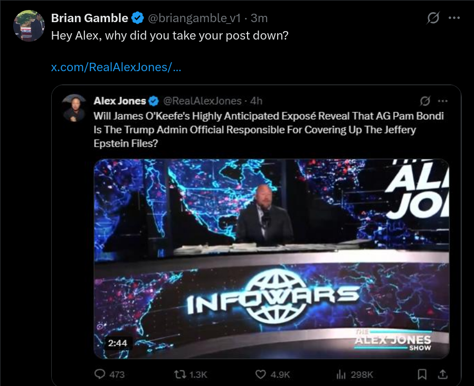Reply to post with 473 comments
The image size is (474, 386).
point(109,374)
